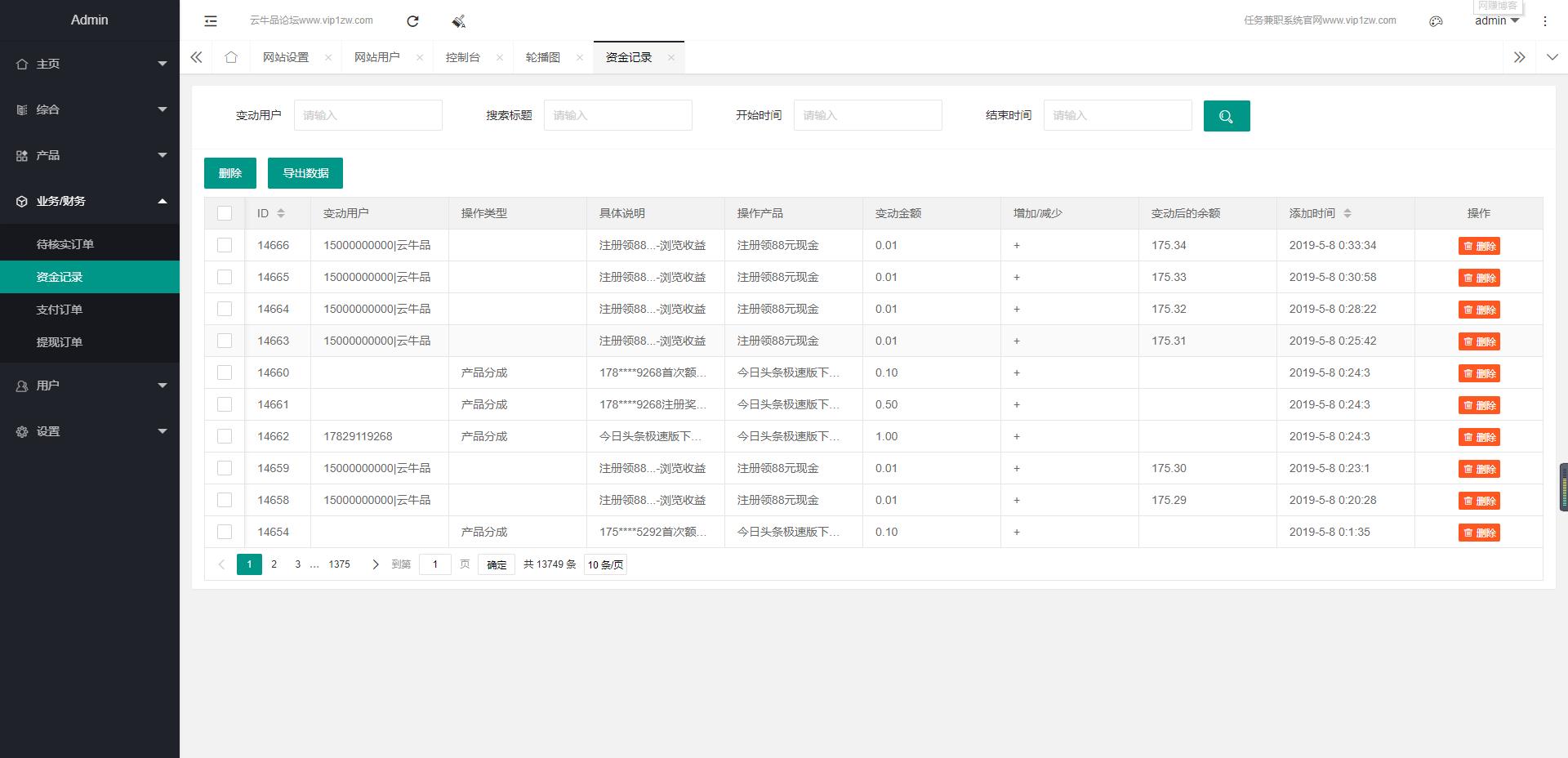
Task: Switch to the 控制台 tab
Action: pos(463,57)
